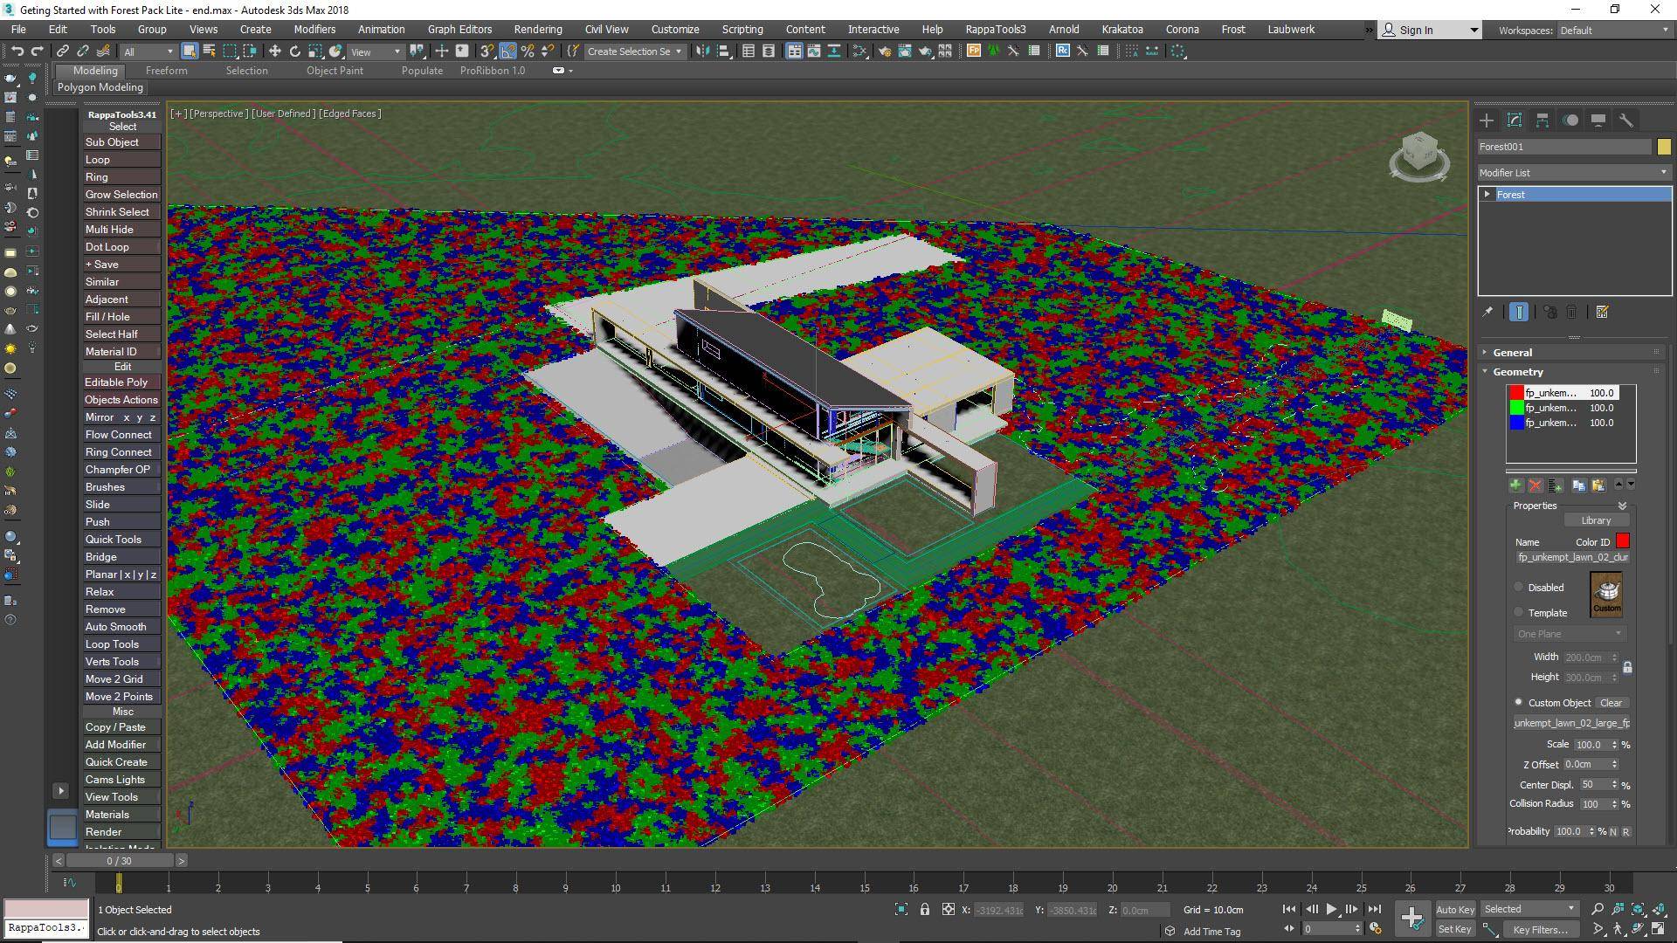Click the Walk Through navigation icon
Viewport: 1677px width, 943px height.
(1617, 928)
